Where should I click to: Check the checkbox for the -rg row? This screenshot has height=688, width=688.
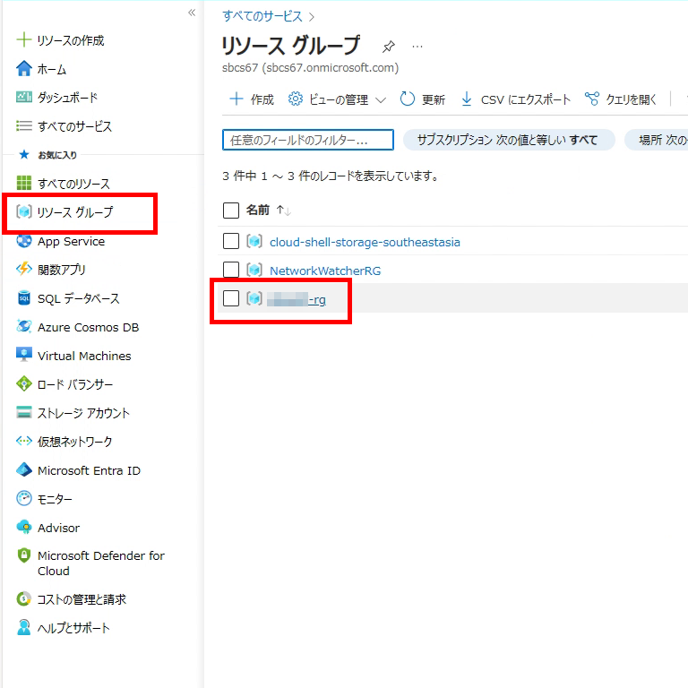pos(231,298)
